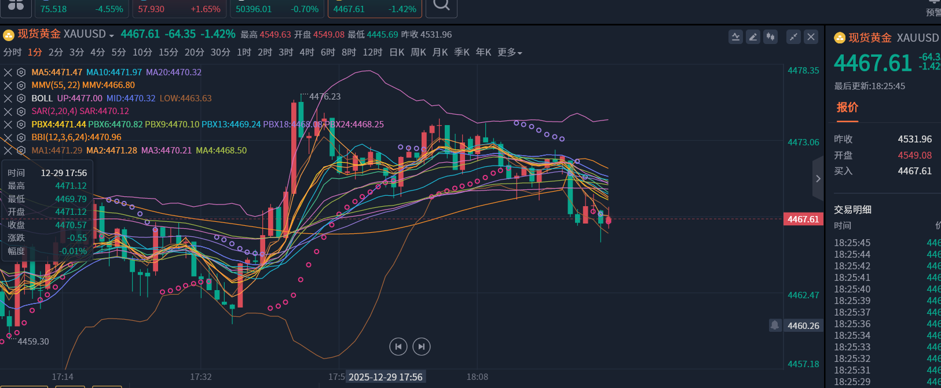Image resolution: width=941 pixels, height=388 pixels.
Task: Switch chart type via candlestick icon
Action: coord(770,37)
